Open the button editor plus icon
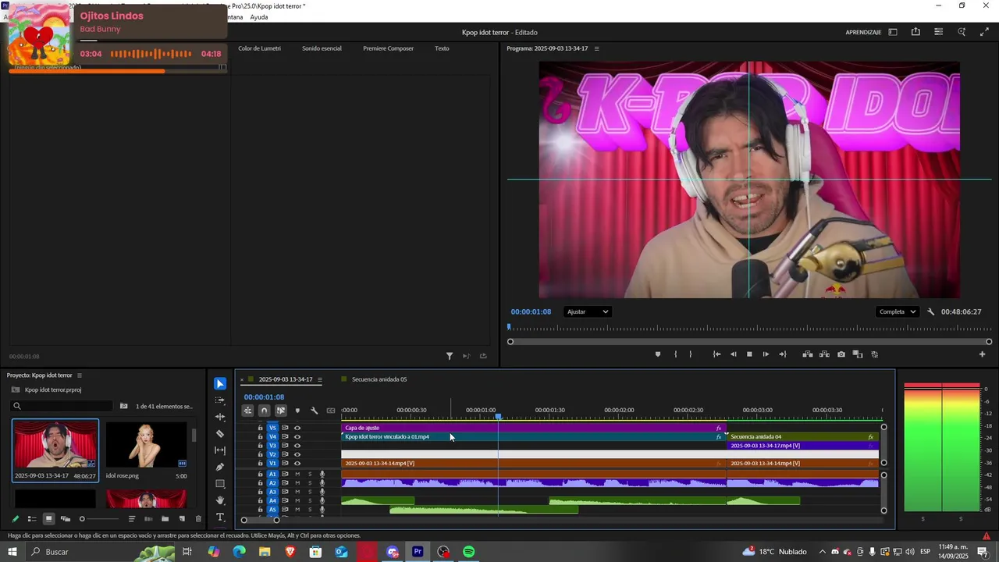Screen dimensions: 999x562 click(982, 354)
